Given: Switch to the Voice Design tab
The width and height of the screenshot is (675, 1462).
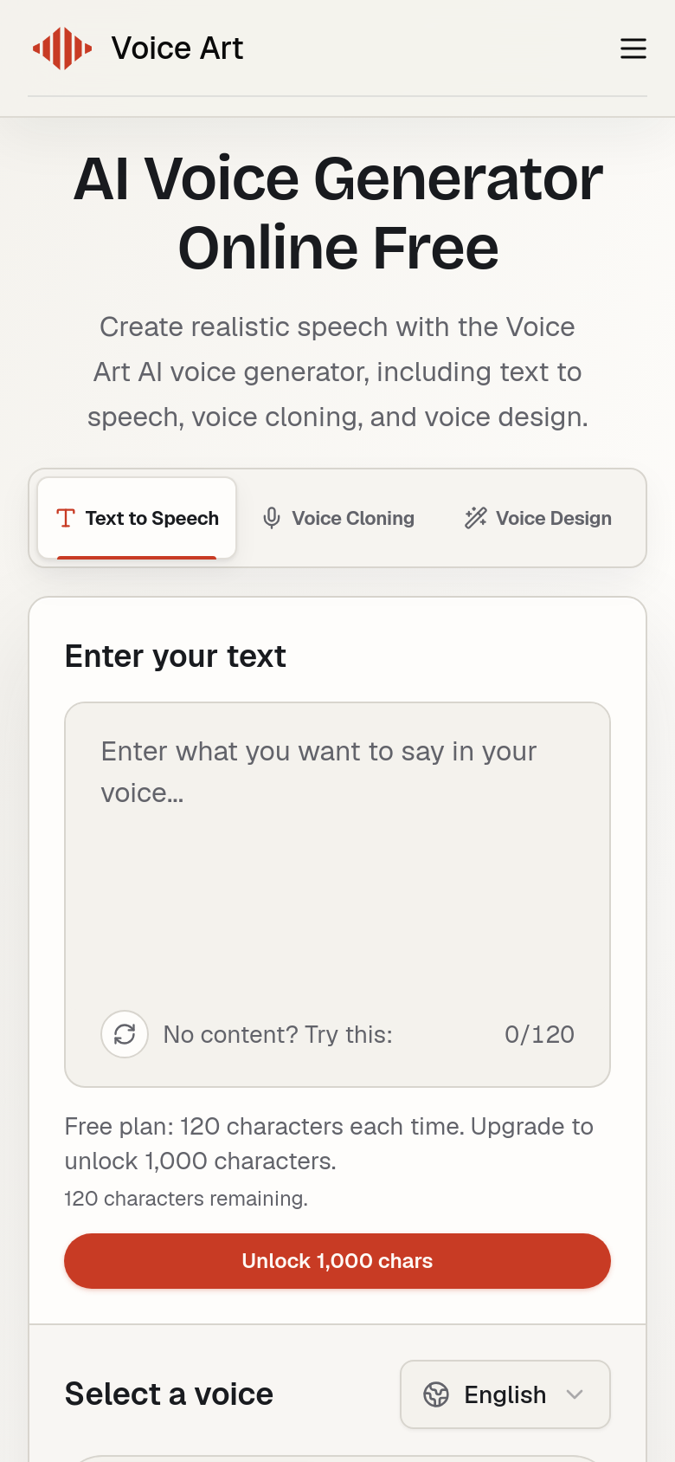Looking at the screenshot, I should (x=537, y=518).
